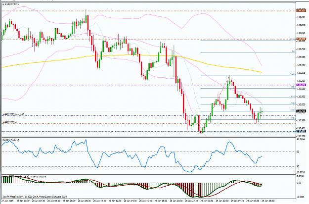Click the IronFX MetaTrader 4 copyright text
Image resolution: width=309 pixels, height=204 pixels.
pyautogui.click(x=35, y=197)
